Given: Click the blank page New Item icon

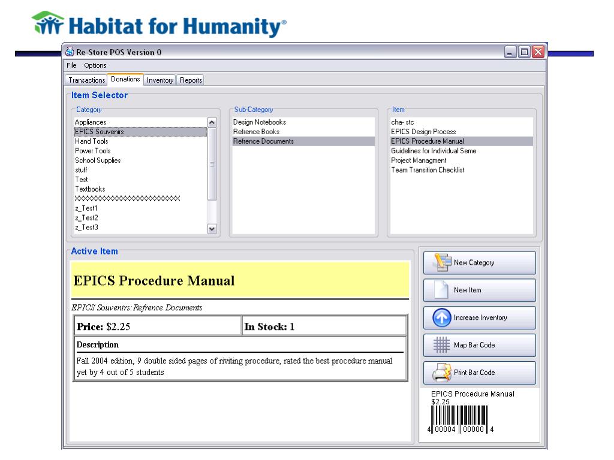Looking at the screenshot, I should pos(441,290).
